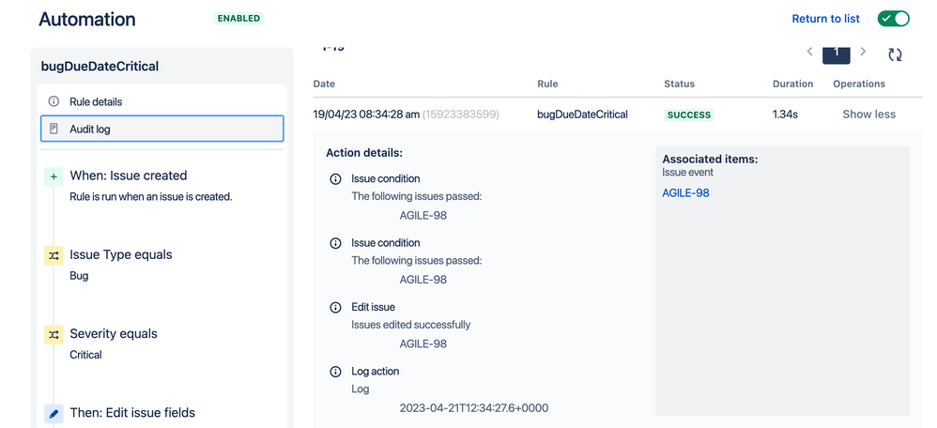937x428 pixels.
Task: Click the Return to list link
Action: point(826,19)
